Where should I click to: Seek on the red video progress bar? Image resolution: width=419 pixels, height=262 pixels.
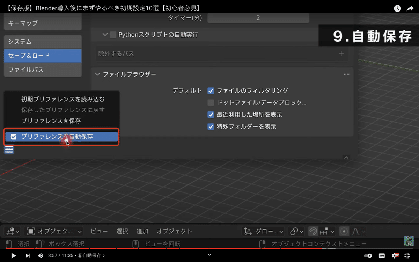pyautogui.click(x=209, y=249)
